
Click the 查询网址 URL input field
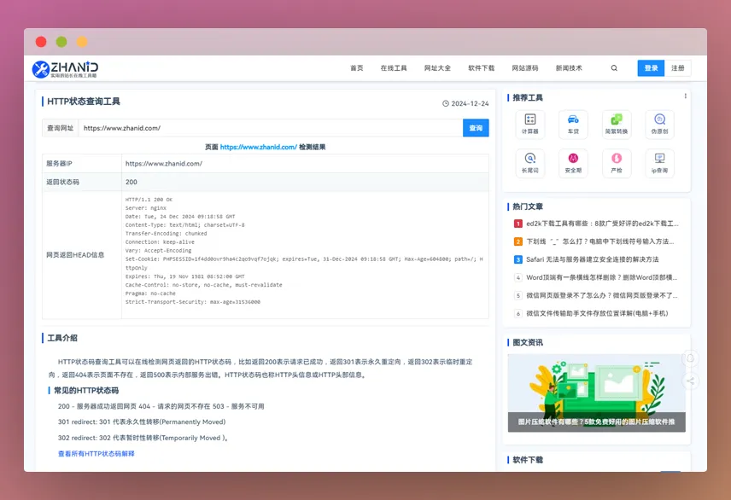(x=270, y=128)
